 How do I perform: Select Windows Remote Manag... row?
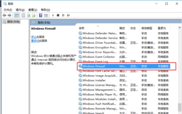point(124,108)
